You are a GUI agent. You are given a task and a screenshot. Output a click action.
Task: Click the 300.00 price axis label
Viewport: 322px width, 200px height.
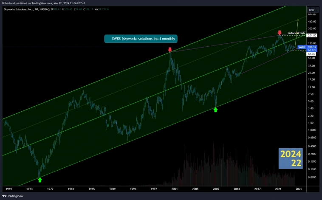coord(312,28)
